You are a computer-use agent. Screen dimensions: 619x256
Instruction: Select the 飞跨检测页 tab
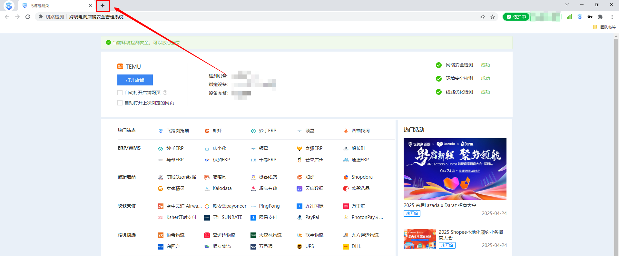pyautogui.click(x=52, y=5)
